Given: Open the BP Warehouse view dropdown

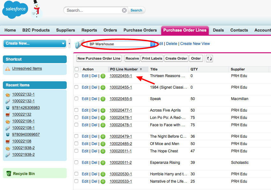Looking at the screenshot, I should coord(121,44).
